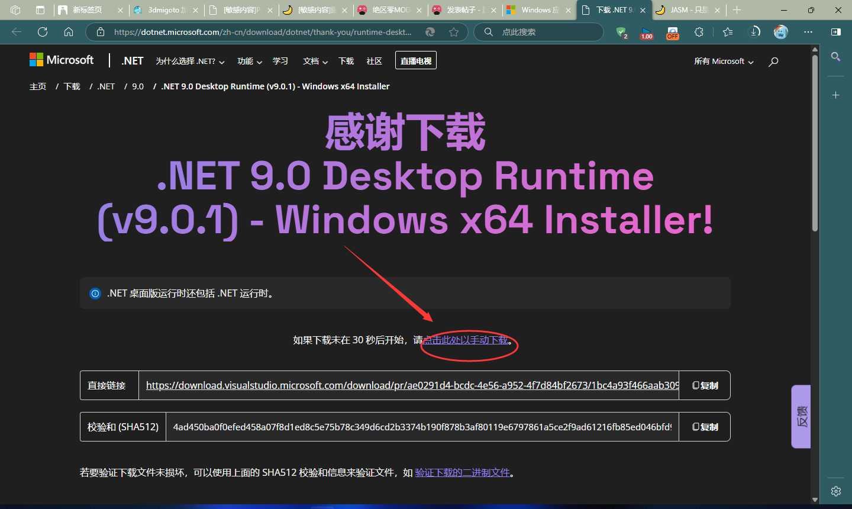Image resolution: width=852 pixels, height=509 pixels.
Task: Click inside the 点此搜索 search field
Action: pos(538,32)
